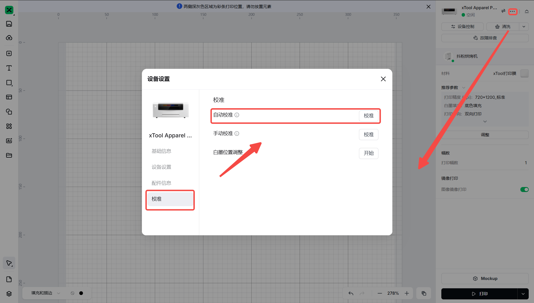Click info icon next to 自动校准
Image resolution: width=534 pixels, height=303 pixels.
pyautogui.click(x=237, y=115)
